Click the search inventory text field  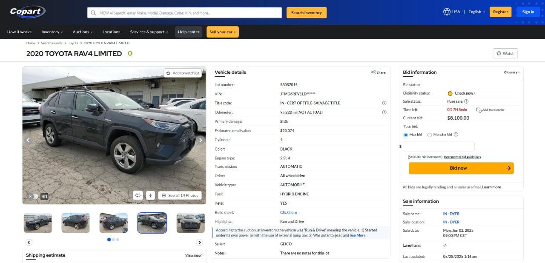pyautogui.click(x=184, y=13)
